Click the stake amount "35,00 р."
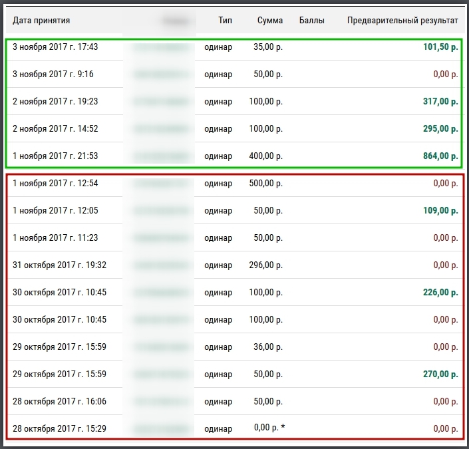Image resolution: width=469 pixels, height=449 pixels. coord(268,47)
